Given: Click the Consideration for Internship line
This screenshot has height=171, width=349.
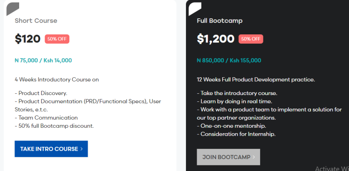Looking at the screenshot, I should 236,134.
